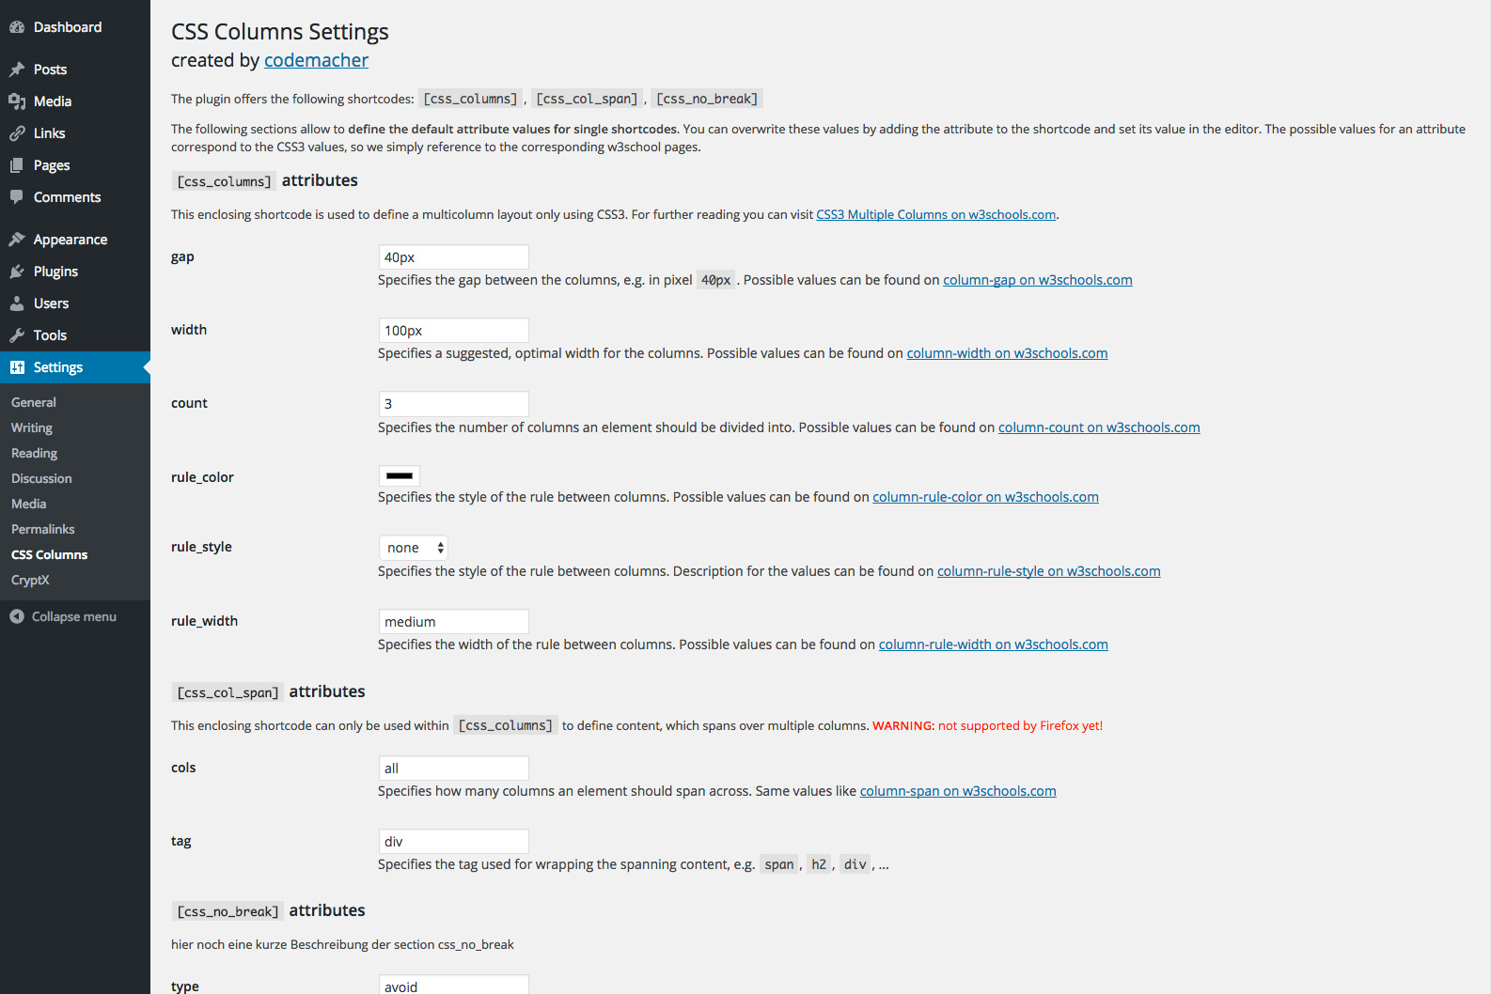Image resolution: width=1491 pixels, height=994 pixels.
Task: Open the Tools menu item
Action: pyautogui.click(x=75, y=335)
